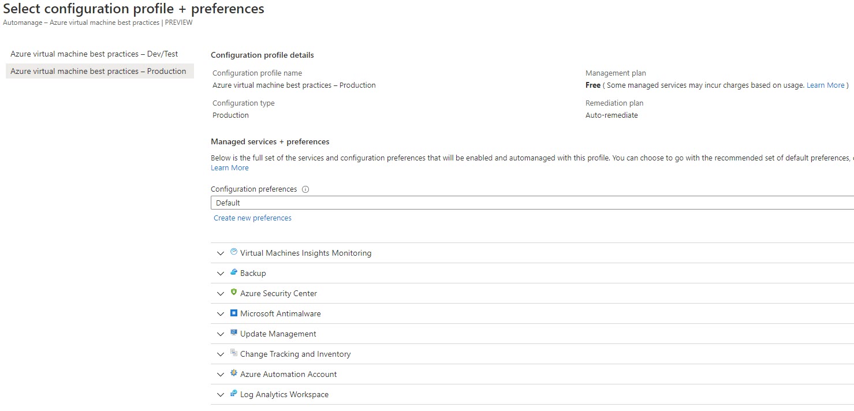Click the Virtual Machines Insights Monitoring icon
Screen dimensions: 854x411
pyautogui.click(x=234, y=252)
